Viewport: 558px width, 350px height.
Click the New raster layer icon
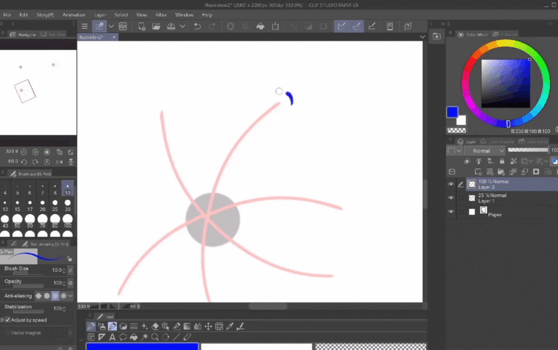click(x=478, y=172)
